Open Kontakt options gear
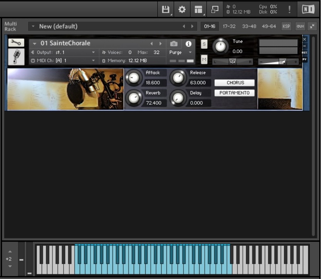This screenshot has width=321, height=279. (182, 9)
